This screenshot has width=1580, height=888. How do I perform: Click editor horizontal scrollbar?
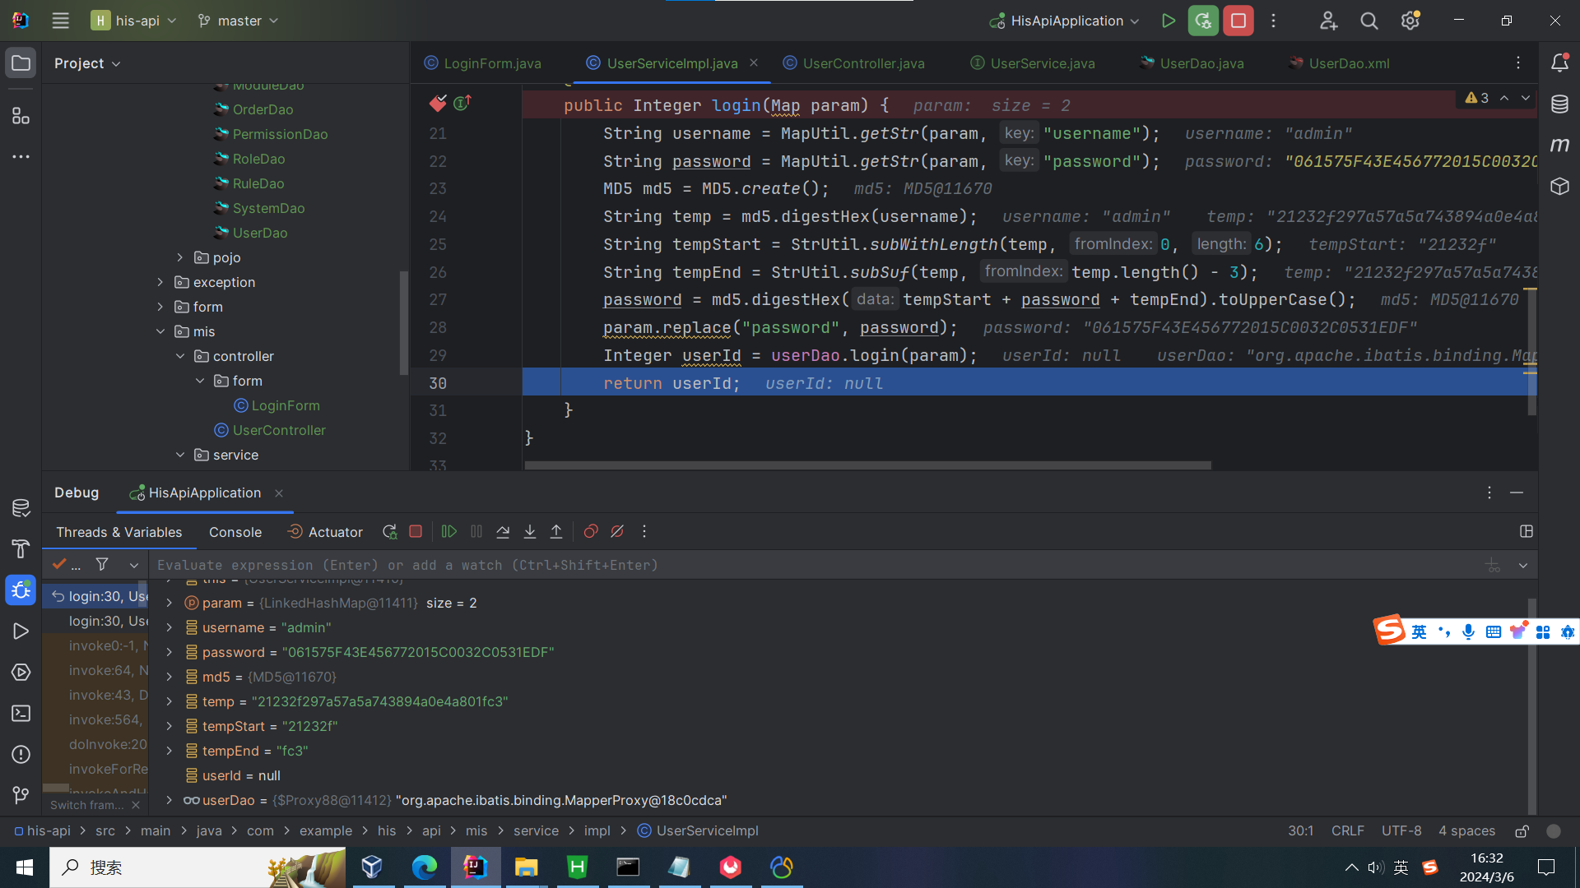pos(867,465)
